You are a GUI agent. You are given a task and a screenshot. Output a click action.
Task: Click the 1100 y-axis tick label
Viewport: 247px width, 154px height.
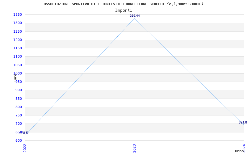17,56
